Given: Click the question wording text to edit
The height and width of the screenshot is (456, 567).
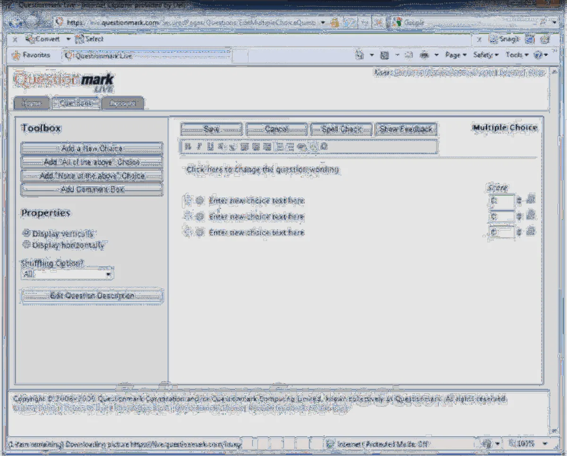Looking at the screenshot, I should coord(263,170).
